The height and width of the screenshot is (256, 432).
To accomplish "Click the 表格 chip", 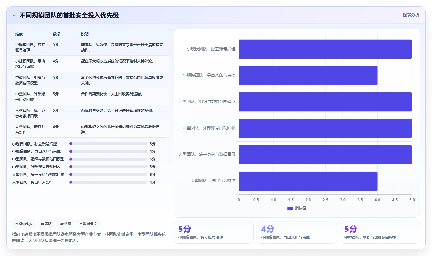I will point(46,224).
